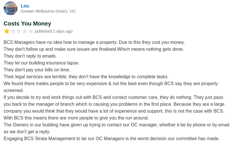
Task: Click the line With BCS this means there are more people
Action: [x=76, y=118]
